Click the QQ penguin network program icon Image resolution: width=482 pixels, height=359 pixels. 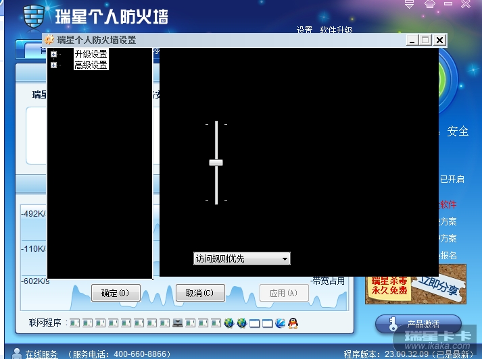[293, 323]
